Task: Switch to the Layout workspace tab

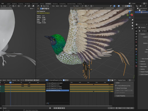Action: (x=9, y=4)
